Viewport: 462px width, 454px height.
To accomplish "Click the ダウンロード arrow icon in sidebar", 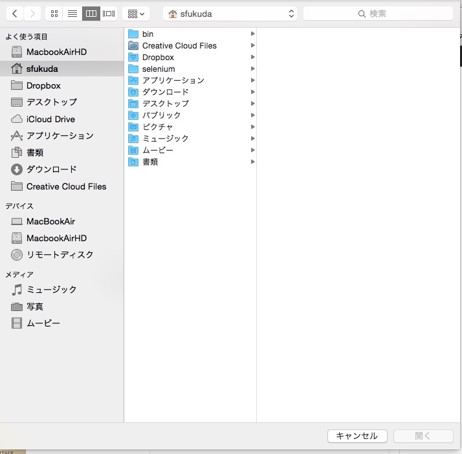I will pos(17,169).
